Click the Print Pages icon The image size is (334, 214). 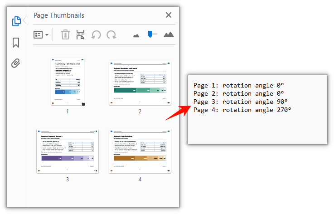pos(80,34)
